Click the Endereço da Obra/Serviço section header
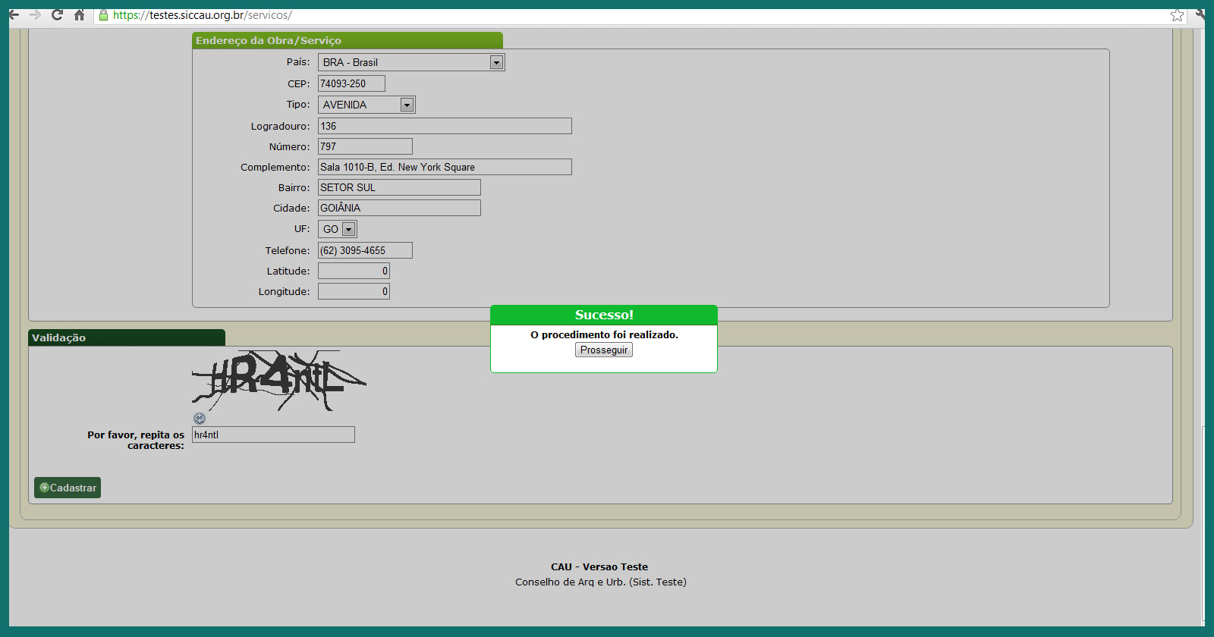The width and height of the screenshot is (1214, 637). pos(348,40)
